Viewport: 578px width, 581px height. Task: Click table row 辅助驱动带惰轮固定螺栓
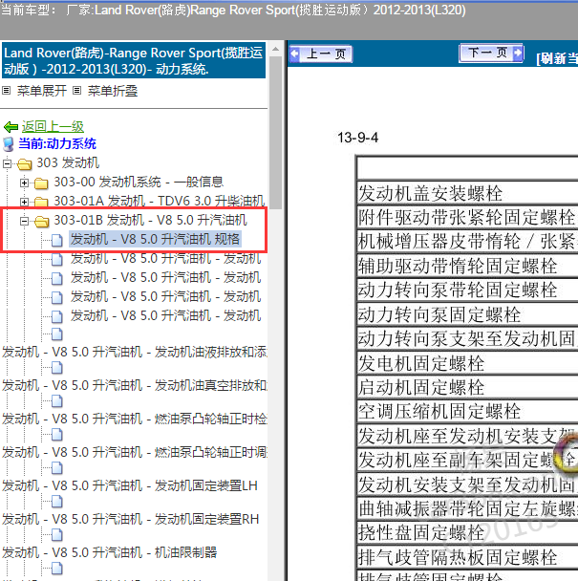tap(467, 266)
